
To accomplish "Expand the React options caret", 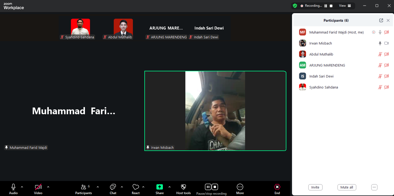I will [x=143, y=187].
